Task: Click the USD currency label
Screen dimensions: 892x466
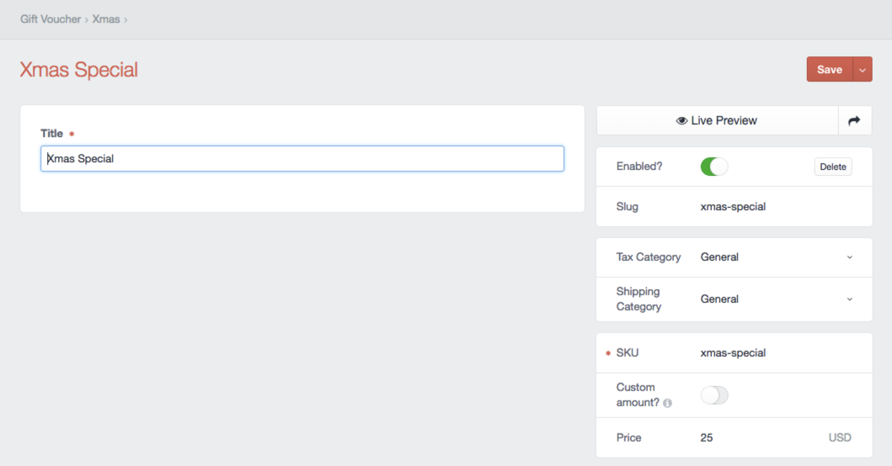Action: 839,437
